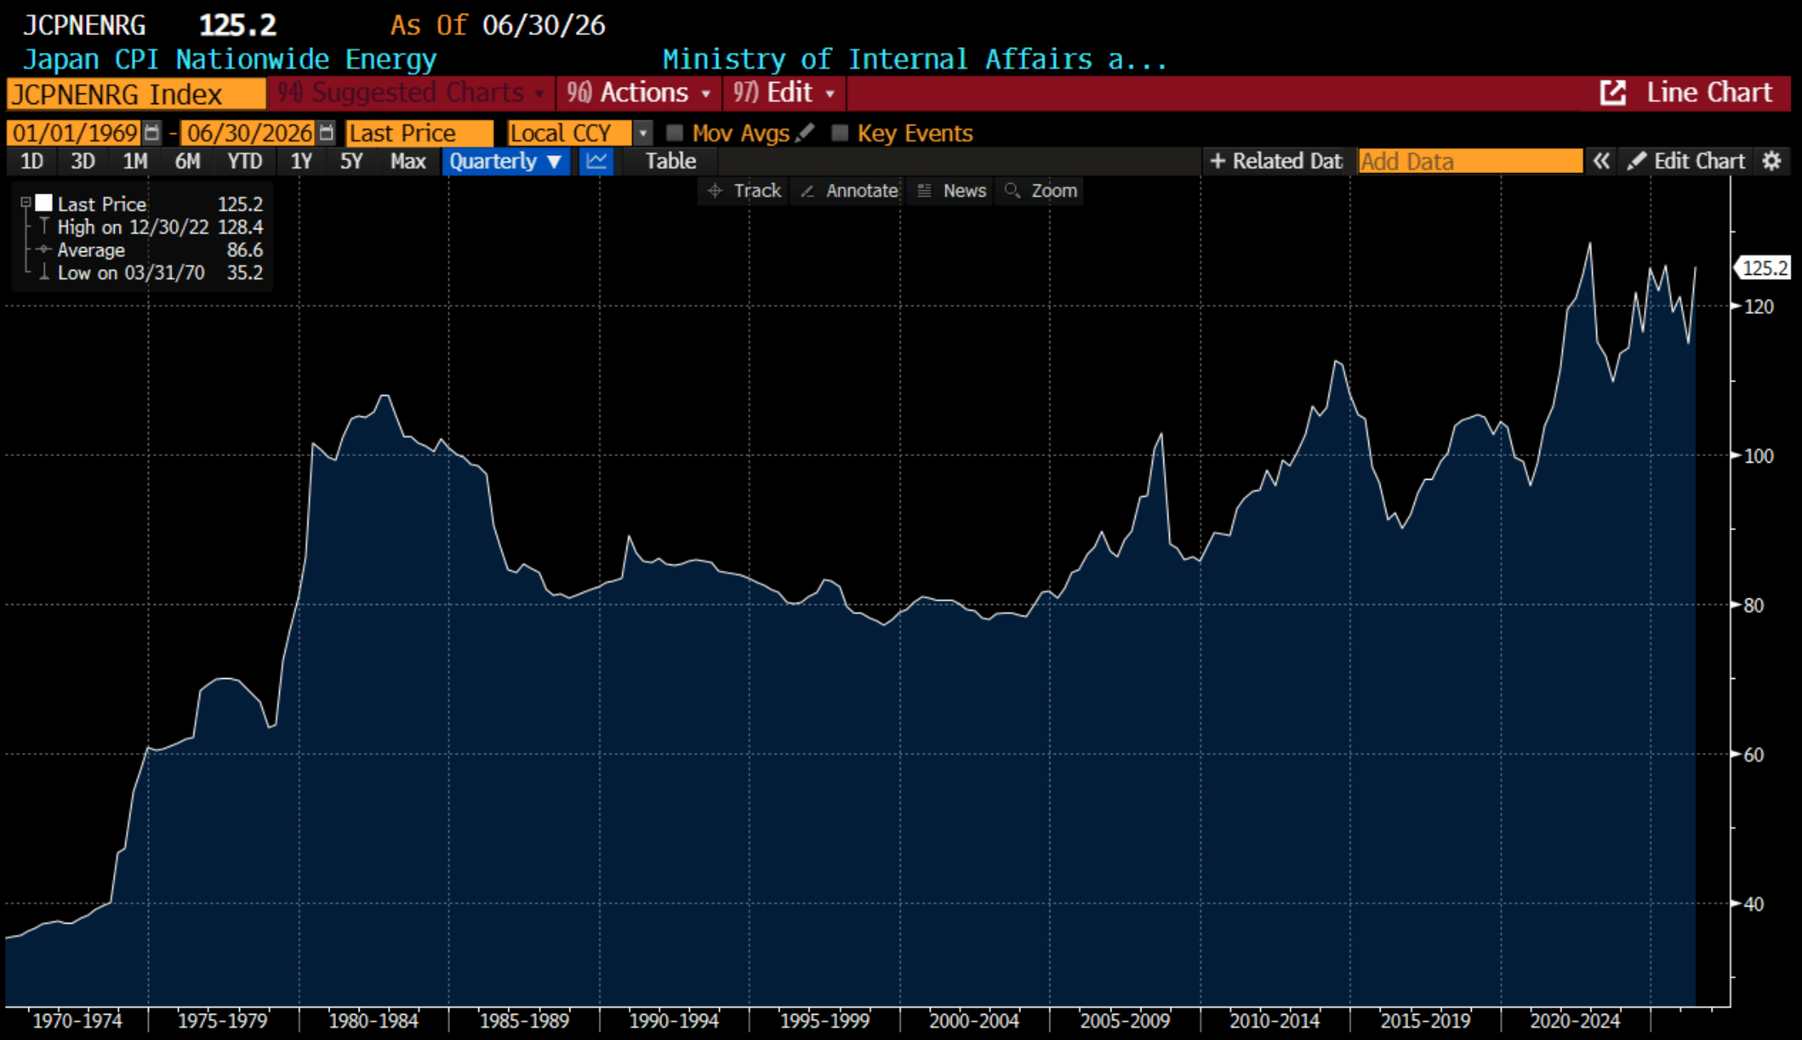Viewport: 1802px width, 1040px height.
Task: Edit moving averages with the pencil icon
Action: tap(805, 133)
